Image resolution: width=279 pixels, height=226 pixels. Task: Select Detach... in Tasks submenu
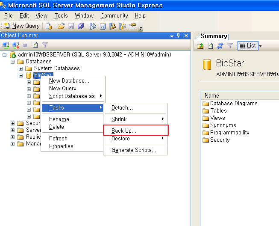(135, 108)
